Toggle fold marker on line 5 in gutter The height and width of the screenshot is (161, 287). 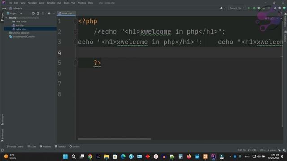coord(75,63)
